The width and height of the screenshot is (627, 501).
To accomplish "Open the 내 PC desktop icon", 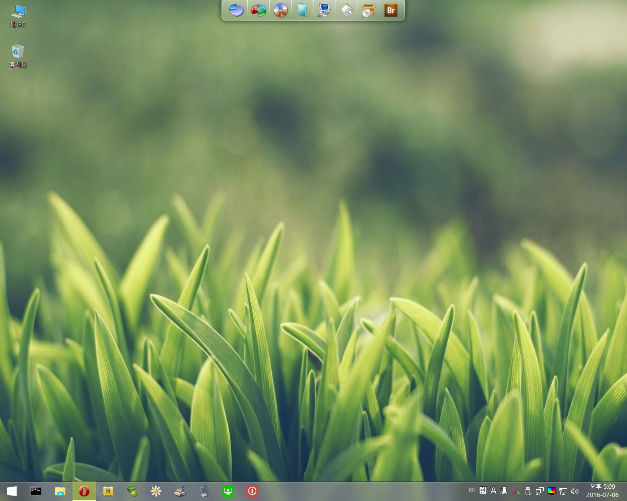I will 18,16.
